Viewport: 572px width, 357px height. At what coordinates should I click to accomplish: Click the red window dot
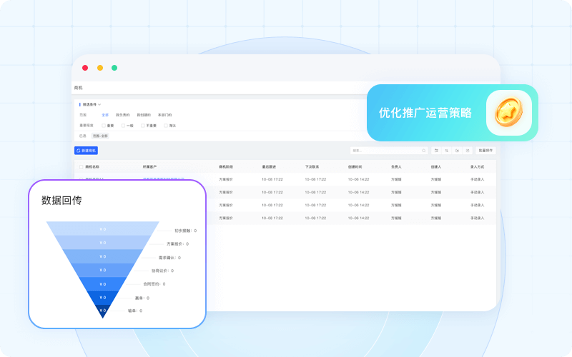coord(85,68)
